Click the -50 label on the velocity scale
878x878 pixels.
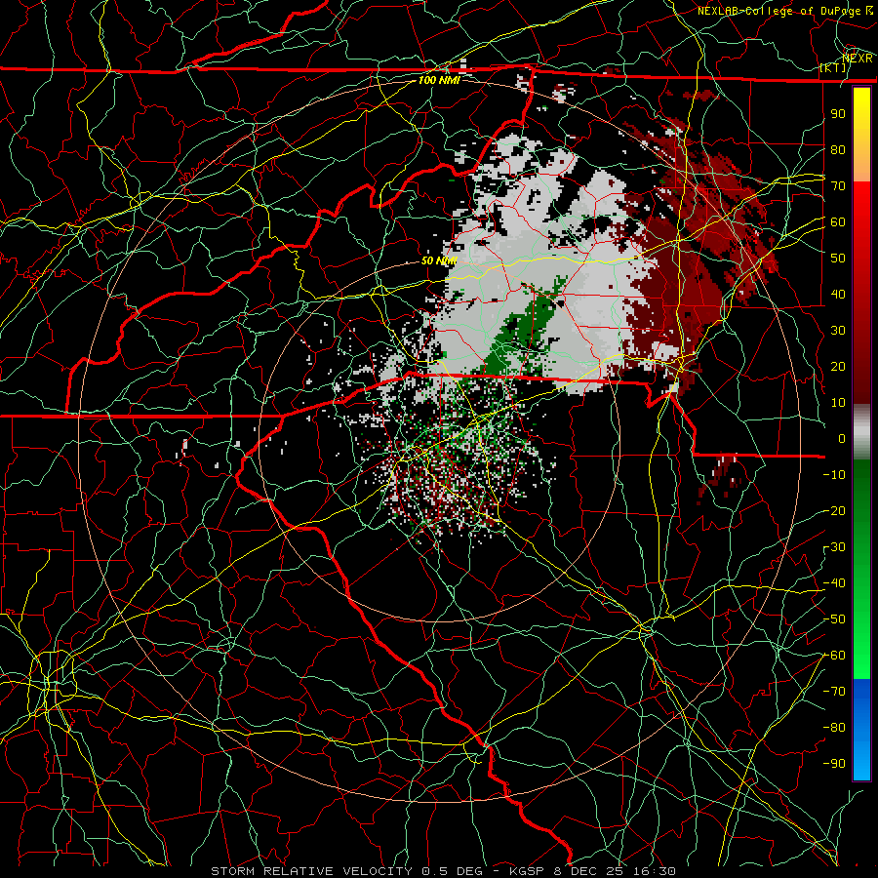point(834,619)
